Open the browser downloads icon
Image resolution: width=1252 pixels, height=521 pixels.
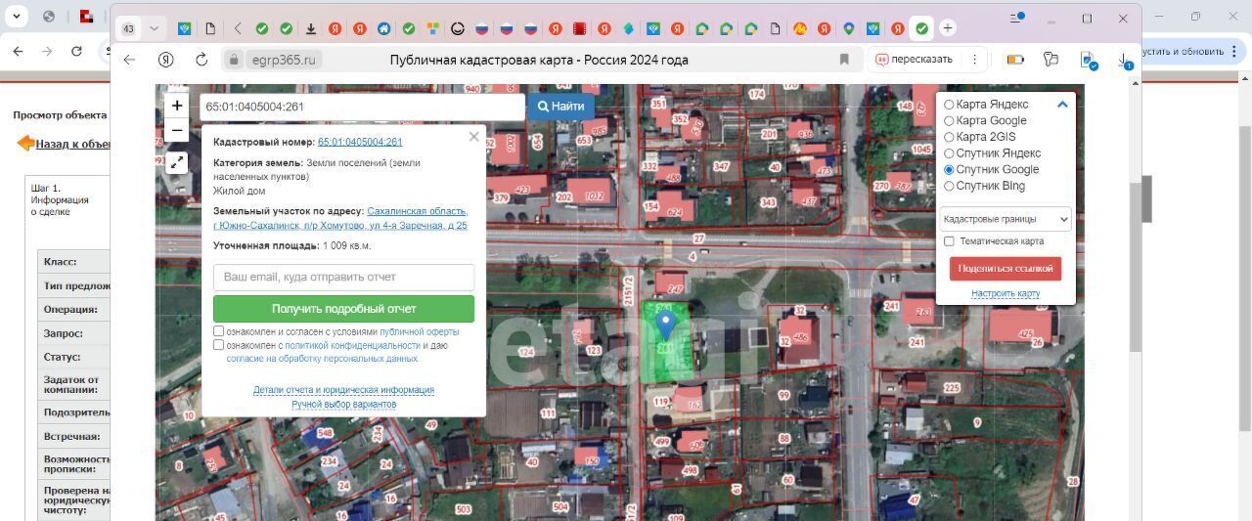(x=1126, y=60)
